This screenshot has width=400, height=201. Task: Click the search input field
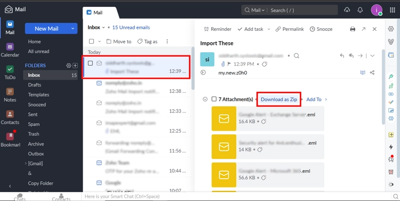click(x=302, y=10)
